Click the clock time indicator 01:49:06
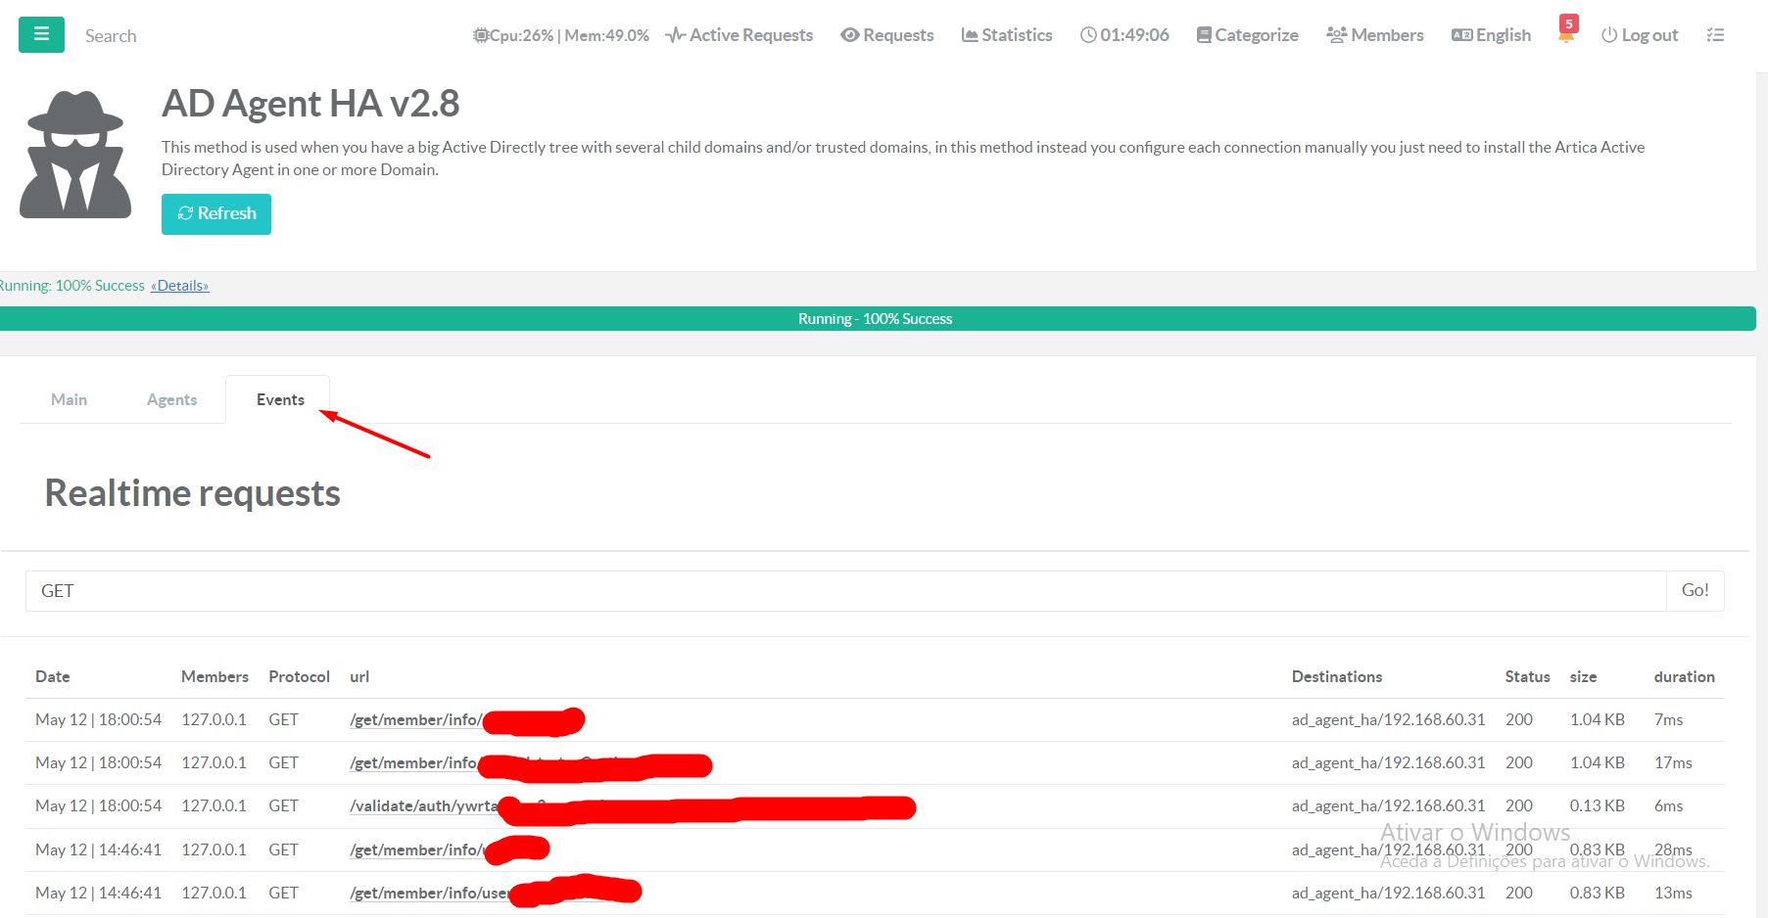 pyautogui.click(x=1124, y=35)
